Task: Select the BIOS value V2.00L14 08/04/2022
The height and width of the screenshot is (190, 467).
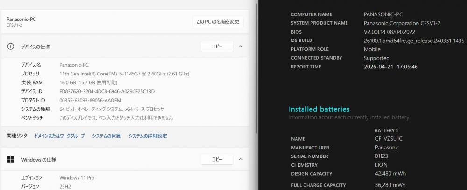Action: click(389, 32)
